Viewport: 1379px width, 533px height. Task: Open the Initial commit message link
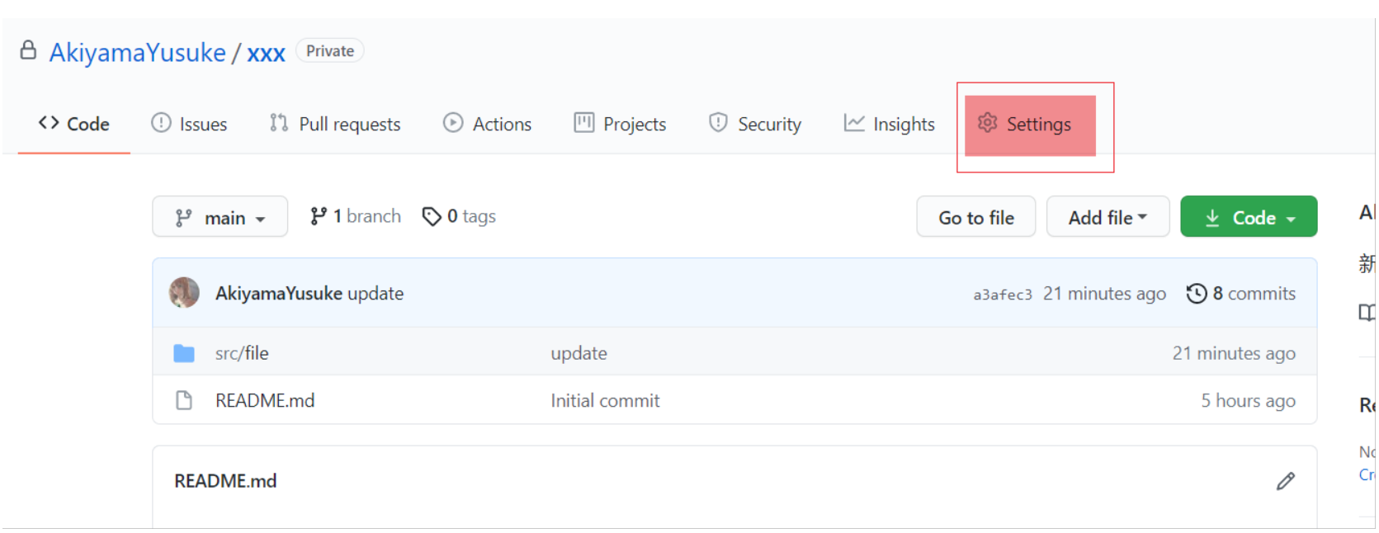pyautogui.click(x=606, y=400)
